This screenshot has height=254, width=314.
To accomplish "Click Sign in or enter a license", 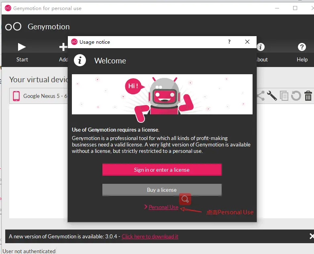I will [162, 170].
